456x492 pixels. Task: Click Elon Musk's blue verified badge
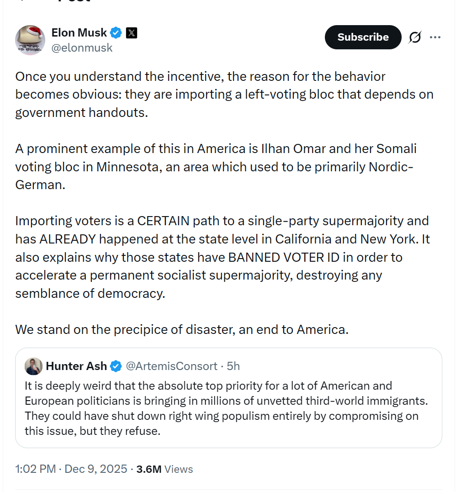point(117,33)
